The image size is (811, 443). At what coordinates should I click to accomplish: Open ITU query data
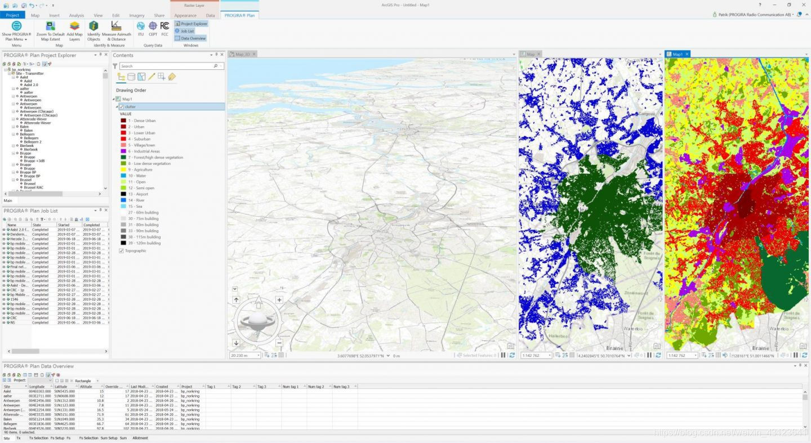(141, 29)
